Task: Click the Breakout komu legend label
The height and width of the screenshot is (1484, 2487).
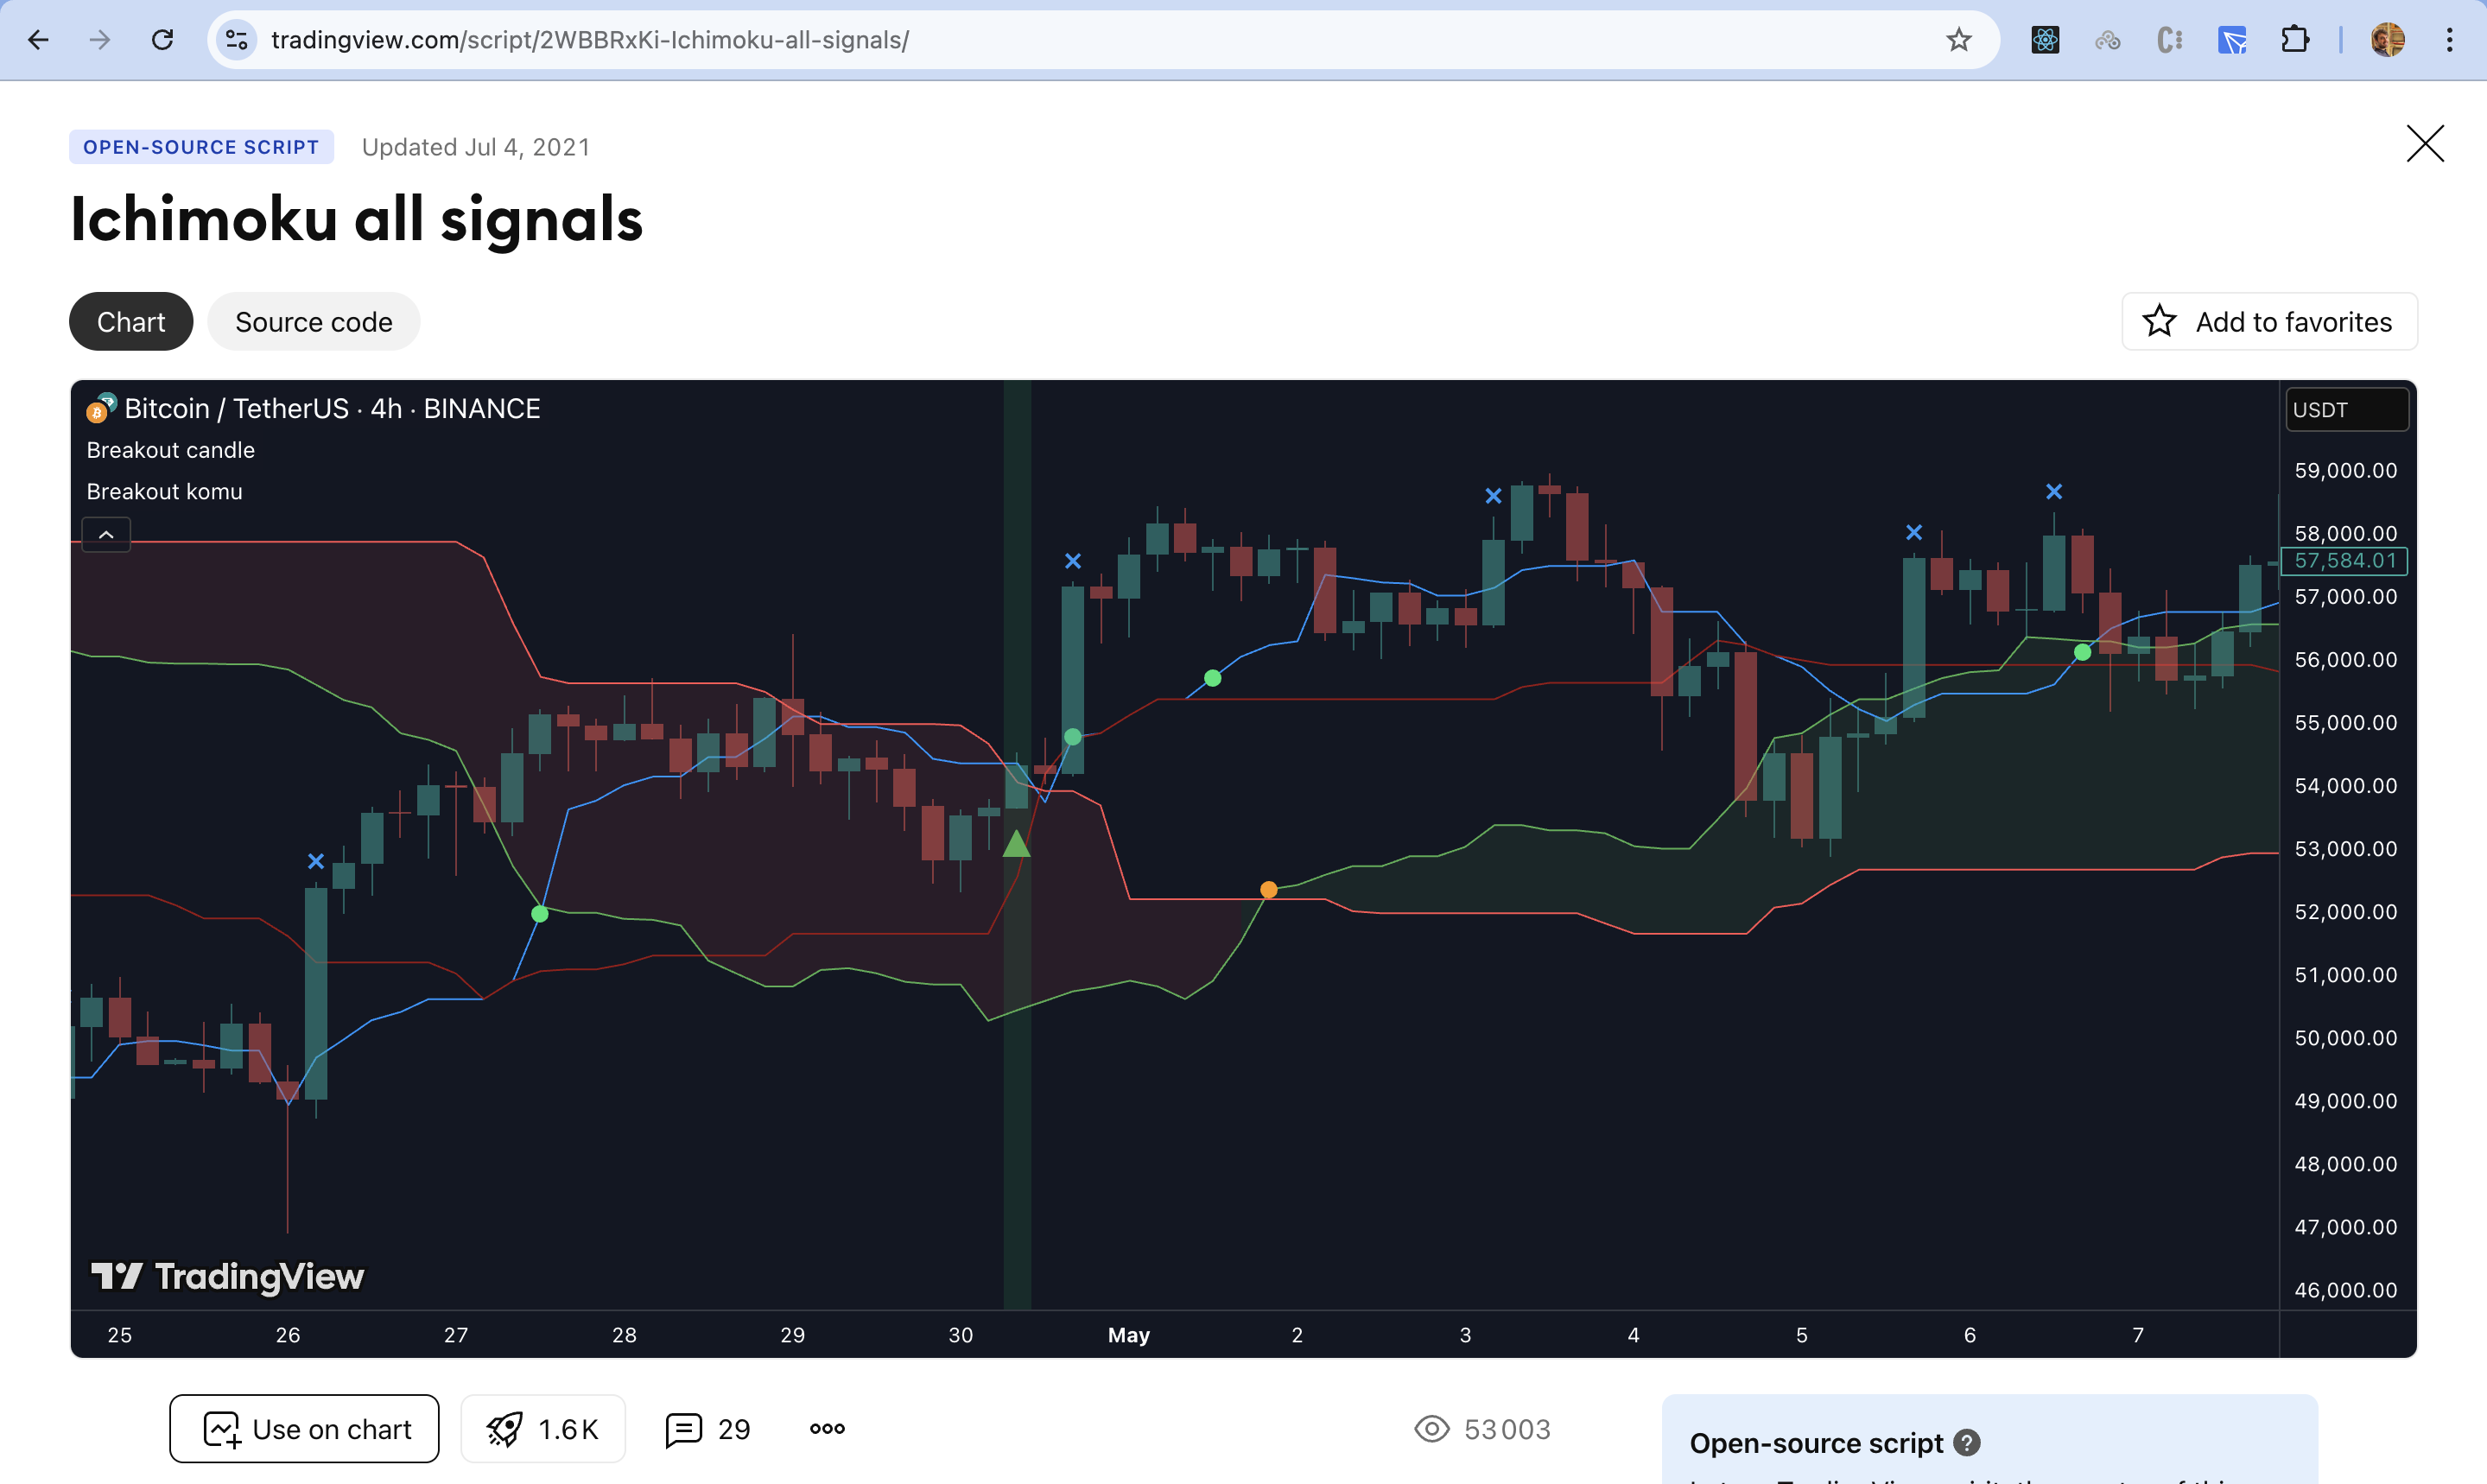Action: tap(164, 492)
